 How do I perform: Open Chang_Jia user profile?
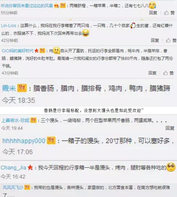click(14, 168)
